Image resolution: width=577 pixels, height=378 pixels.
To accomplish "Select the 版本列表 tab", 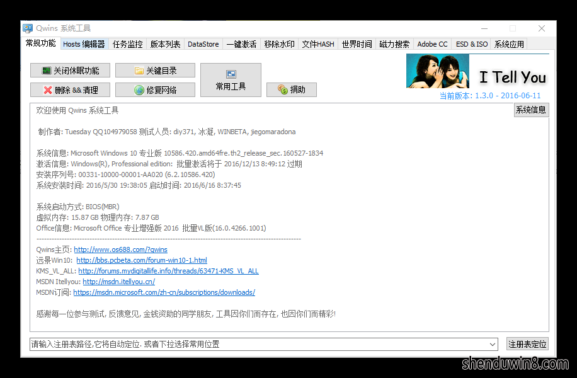I will pos(165,44).
